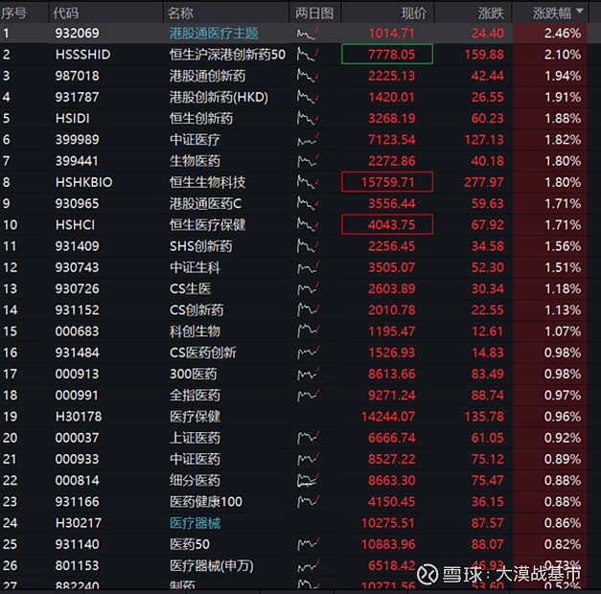Viewport: 601px width, 594px height.
Task: Open two-day chart for 上证医药
Action: pos(308,438)
